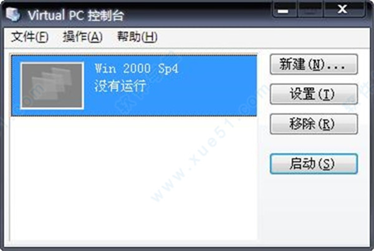This screenshot has width=374, height=251.
Task: Click empty white area of machine list
Action: pos(133,179)
